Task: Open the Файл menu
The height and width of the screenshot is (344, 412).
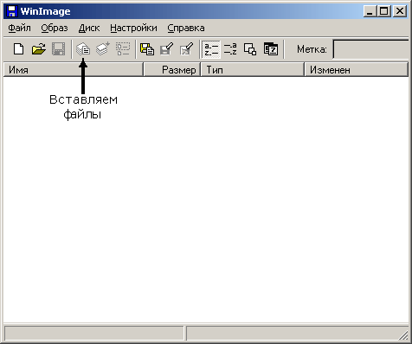Action: coord(19,28)
